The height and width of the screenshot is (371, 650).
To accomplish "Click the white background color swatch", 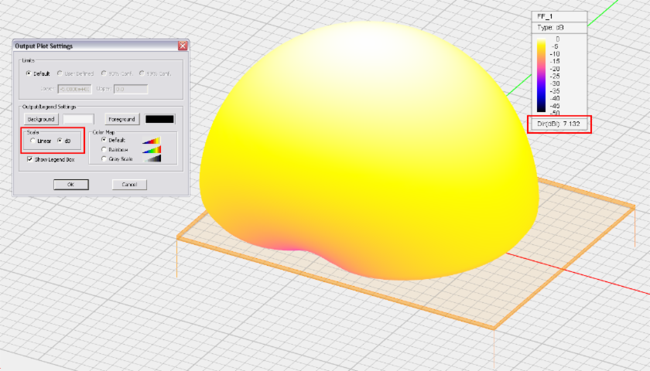I will pyautogui.click(x=78, y=120).
